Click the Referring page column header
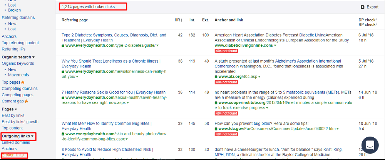Viewport: 385px width, 160px height. pos(75,20)
